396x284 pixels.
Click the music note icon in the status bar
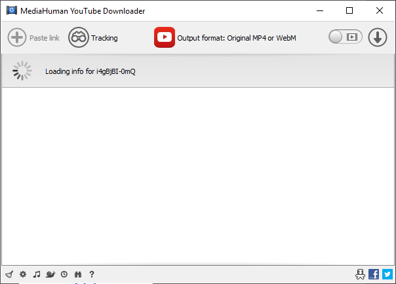coord(37,274)
